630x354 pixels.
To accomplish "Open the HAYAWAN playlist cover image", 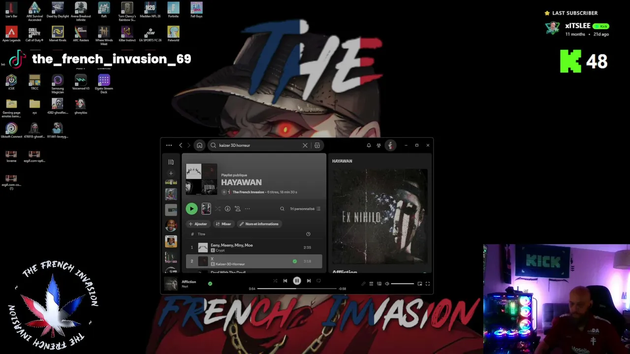I will point(201,179).
